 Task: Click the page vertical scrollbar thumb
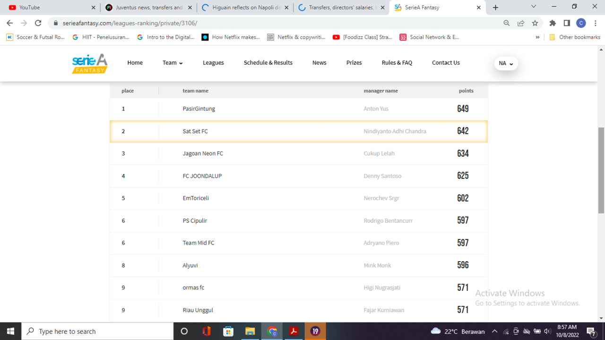pos(601,170)
